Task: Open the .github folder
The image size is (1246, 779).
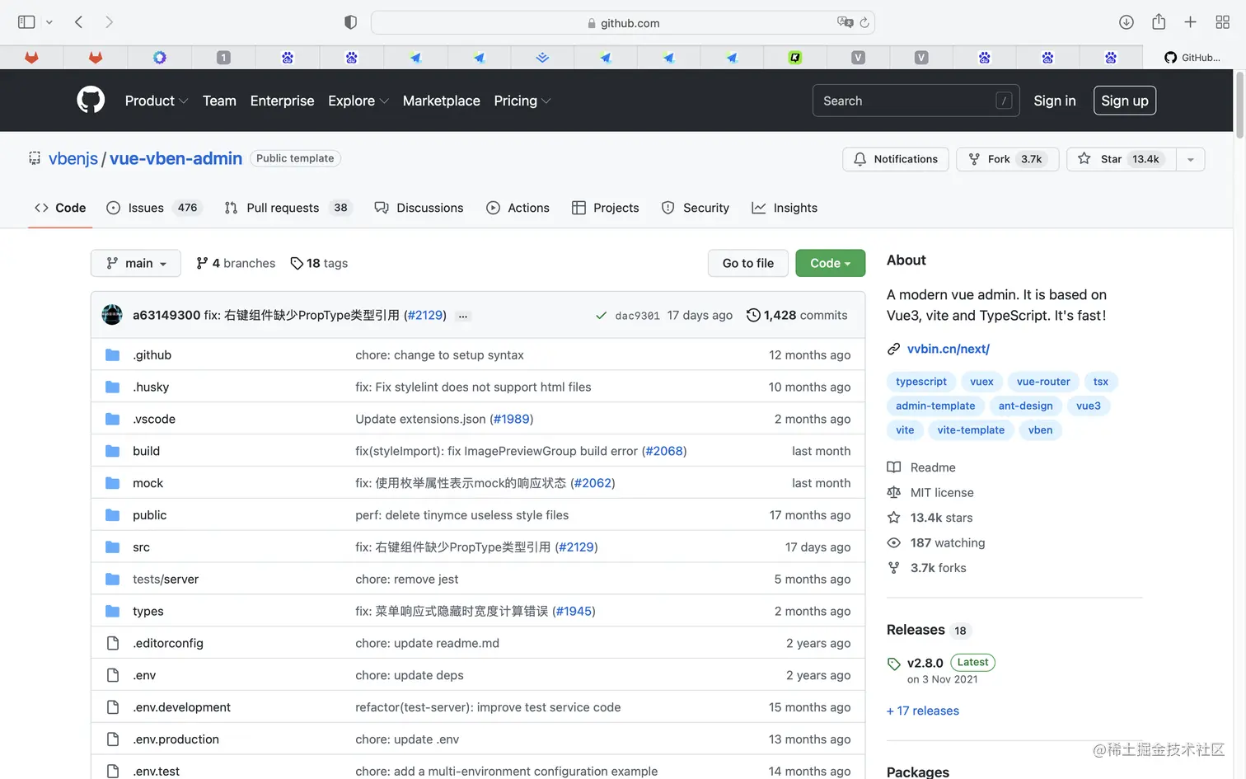Action: click(x=152, y=355)
